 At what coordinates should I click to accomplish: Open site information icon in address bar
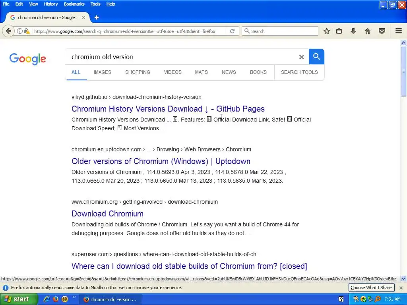(x=20, y=31)
